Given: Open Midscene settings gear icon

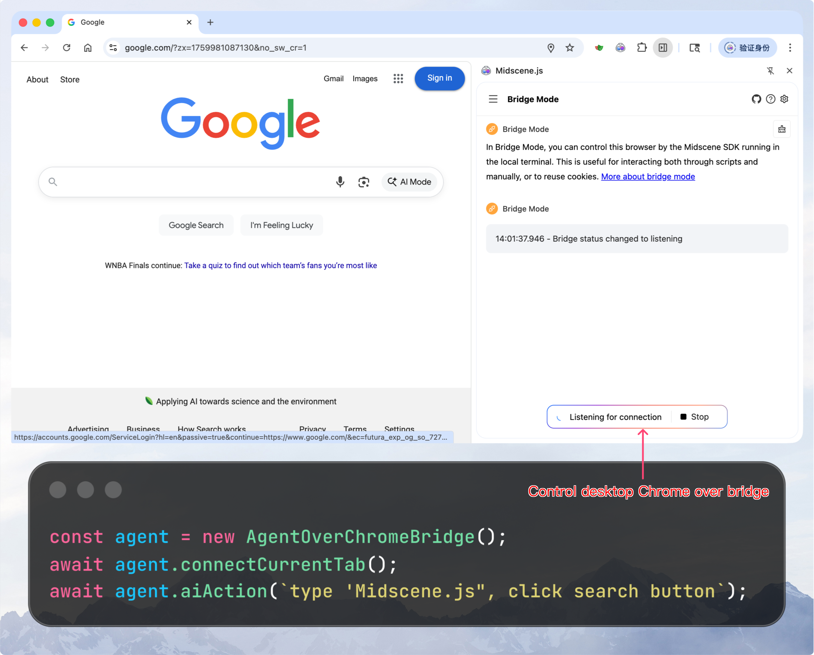Looking at the screenshot, I should 784,99.
